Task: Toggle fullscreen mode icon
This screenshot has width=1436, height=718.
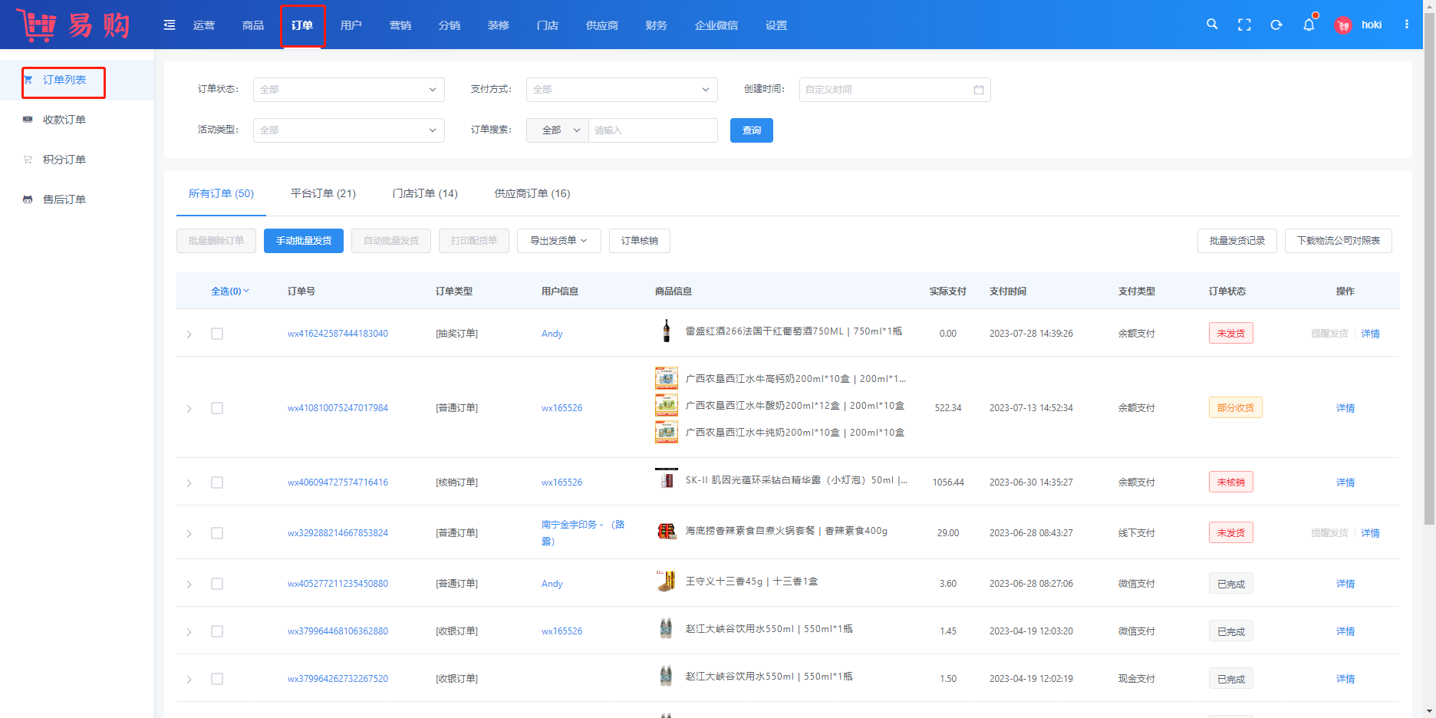Action: click(1244, 25)
